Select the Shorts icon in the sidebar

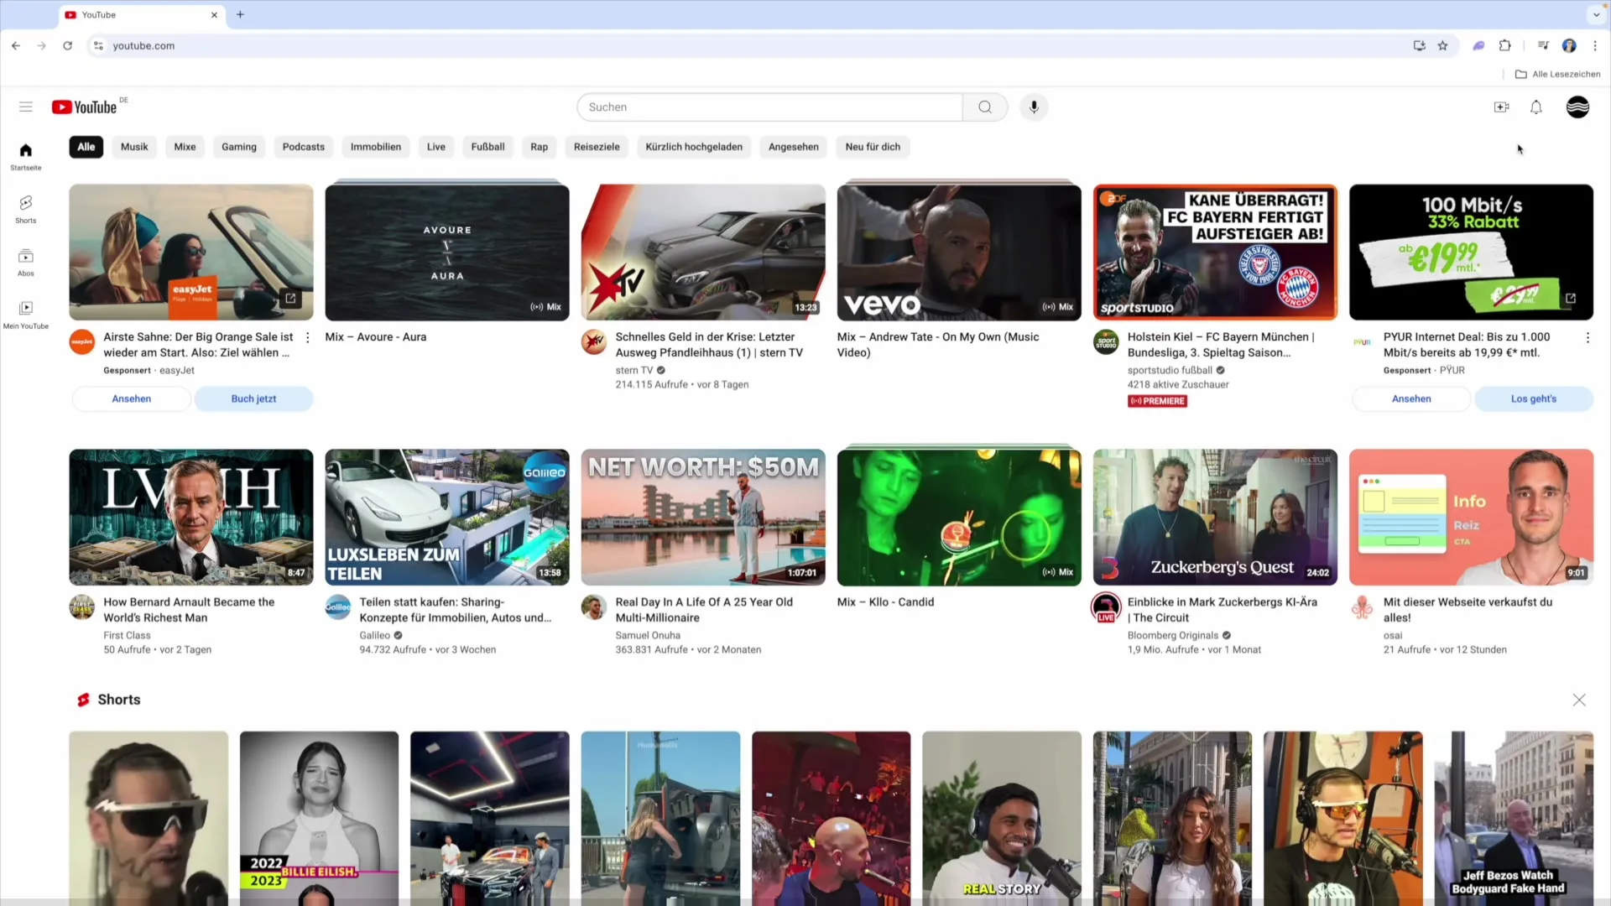click(x=26, y=208)
